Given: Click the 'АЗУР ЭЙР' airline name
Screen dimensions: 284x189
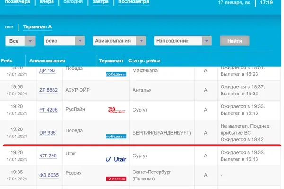Looking at the screenshot, I should click(78, 90).
